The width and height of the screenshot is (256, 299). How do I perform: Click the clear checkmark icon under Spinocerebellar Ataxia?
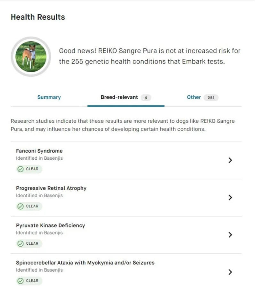pyautogui.click(x=20, y=281)
